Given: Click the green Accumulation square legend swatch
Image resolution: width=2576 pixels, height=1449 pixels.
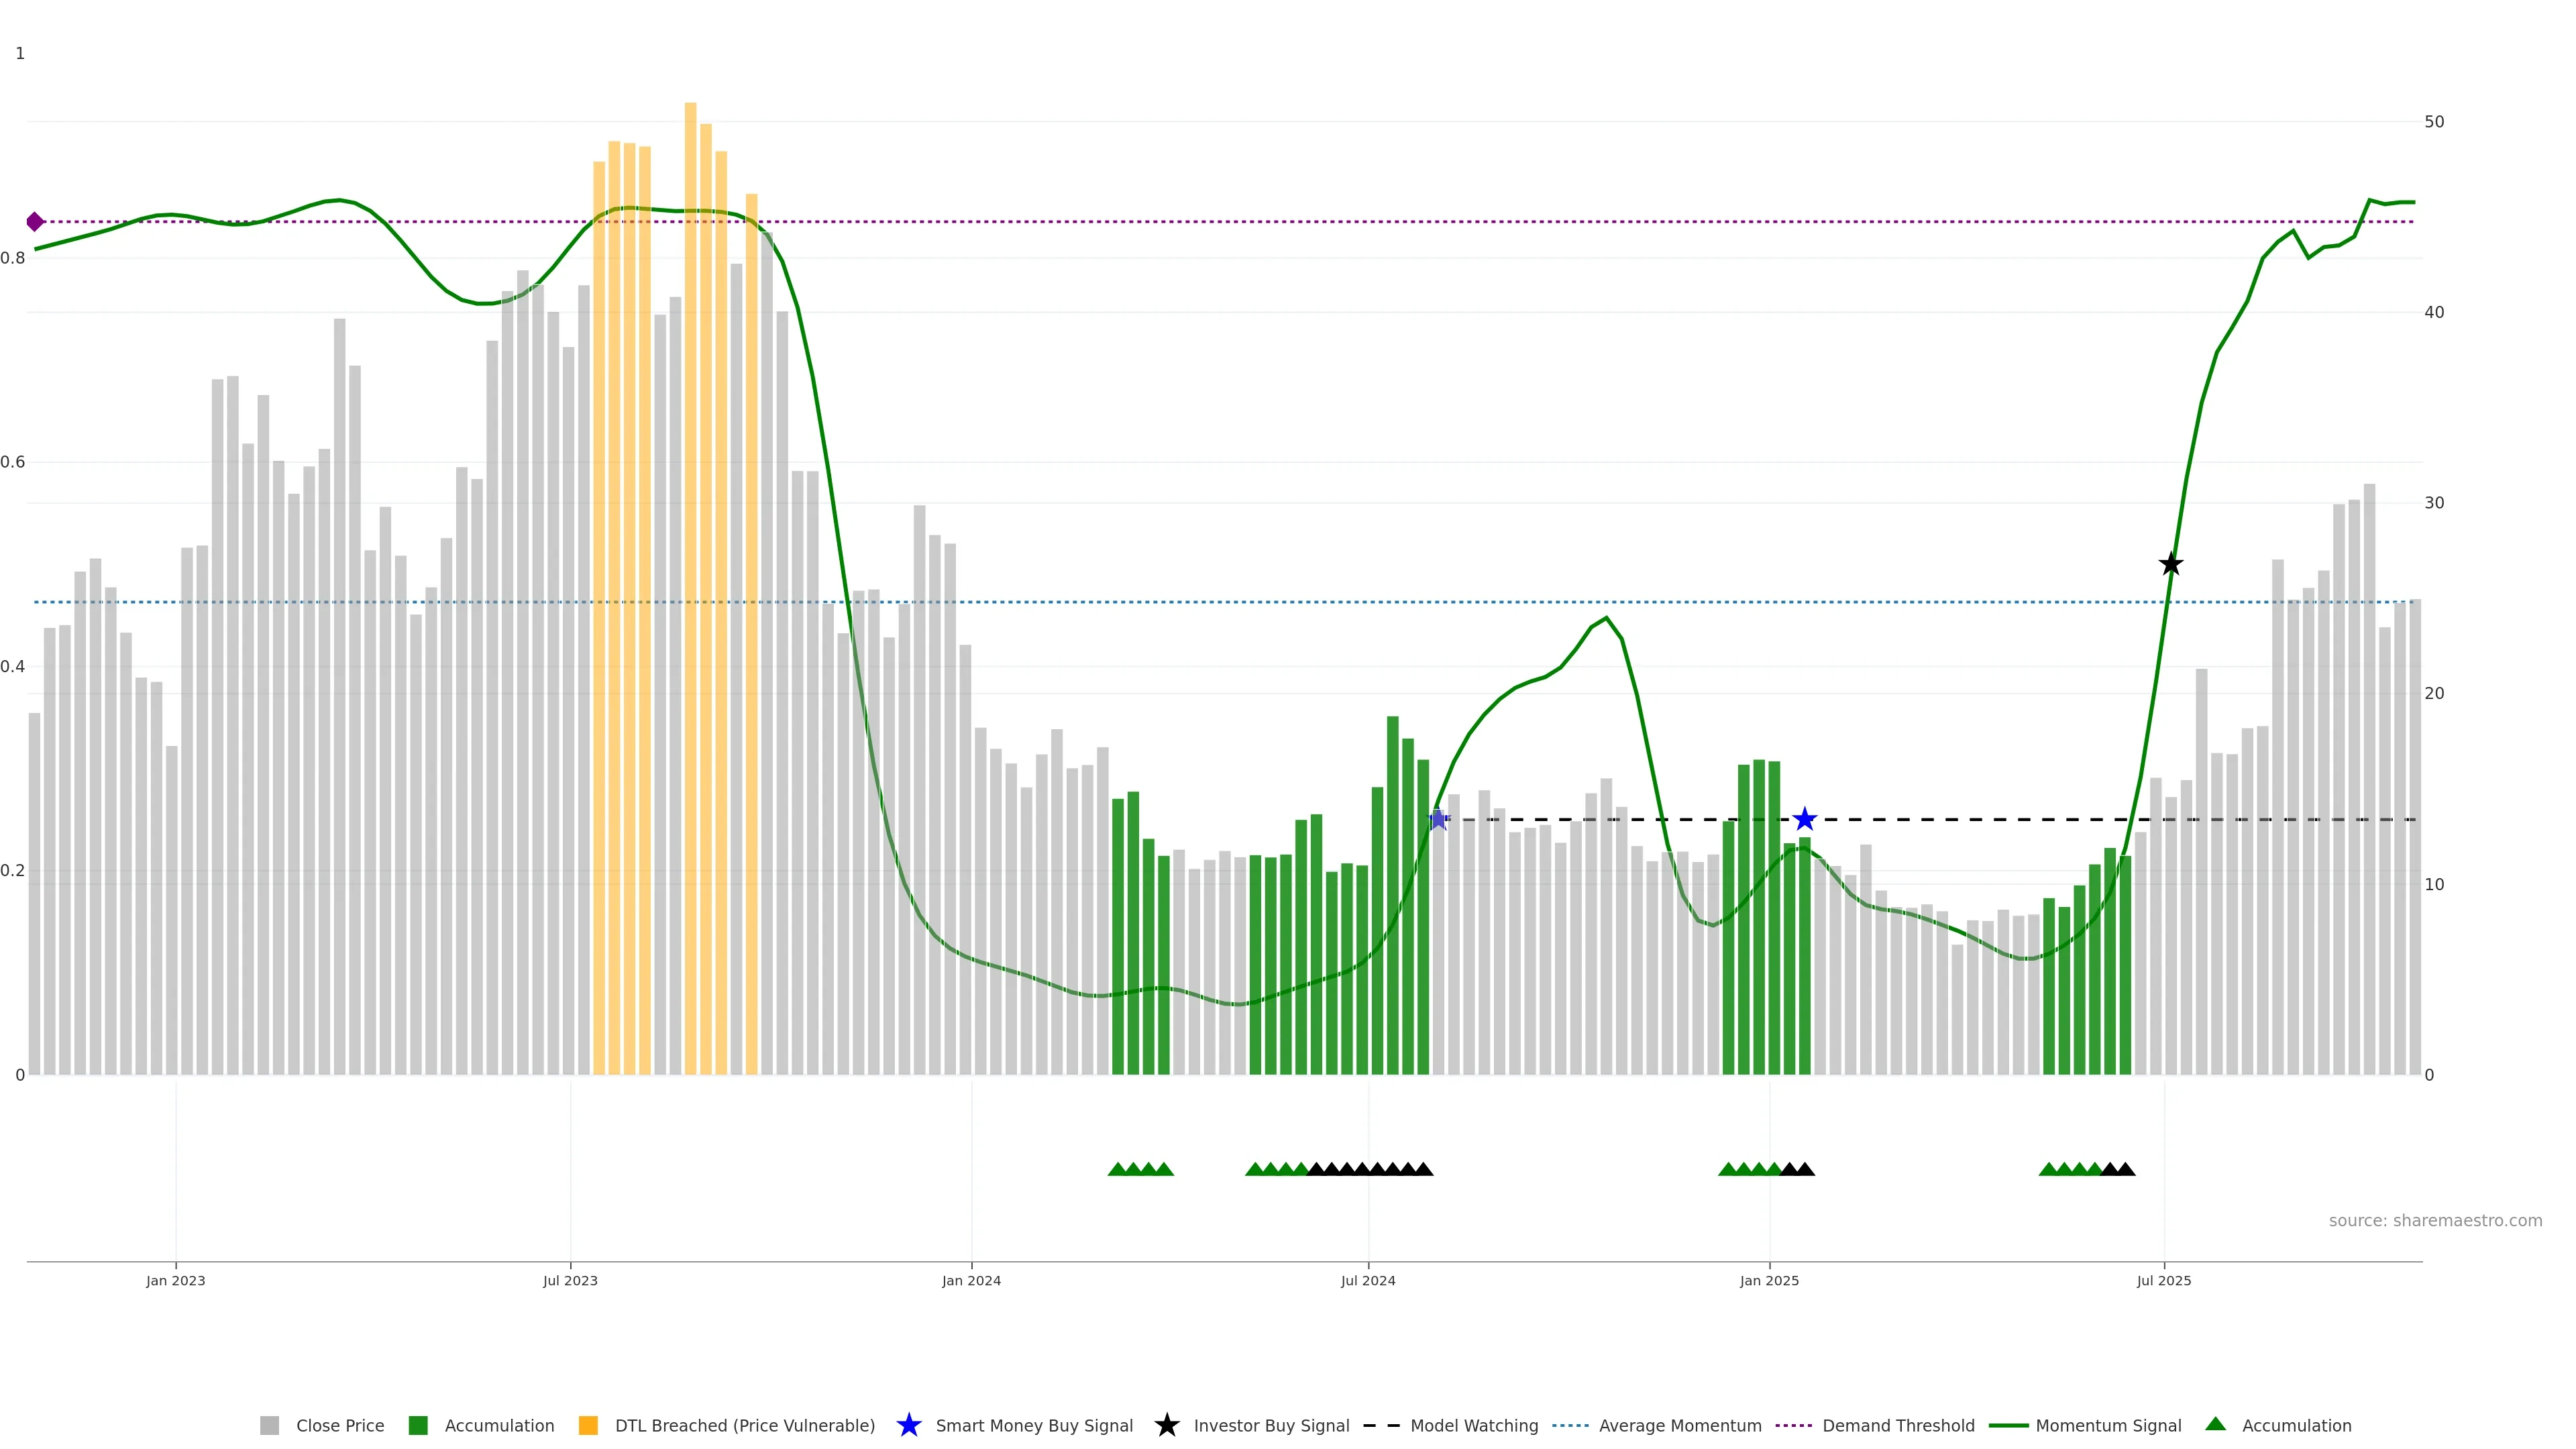Looking at the screenshot, I should 418,1426.
